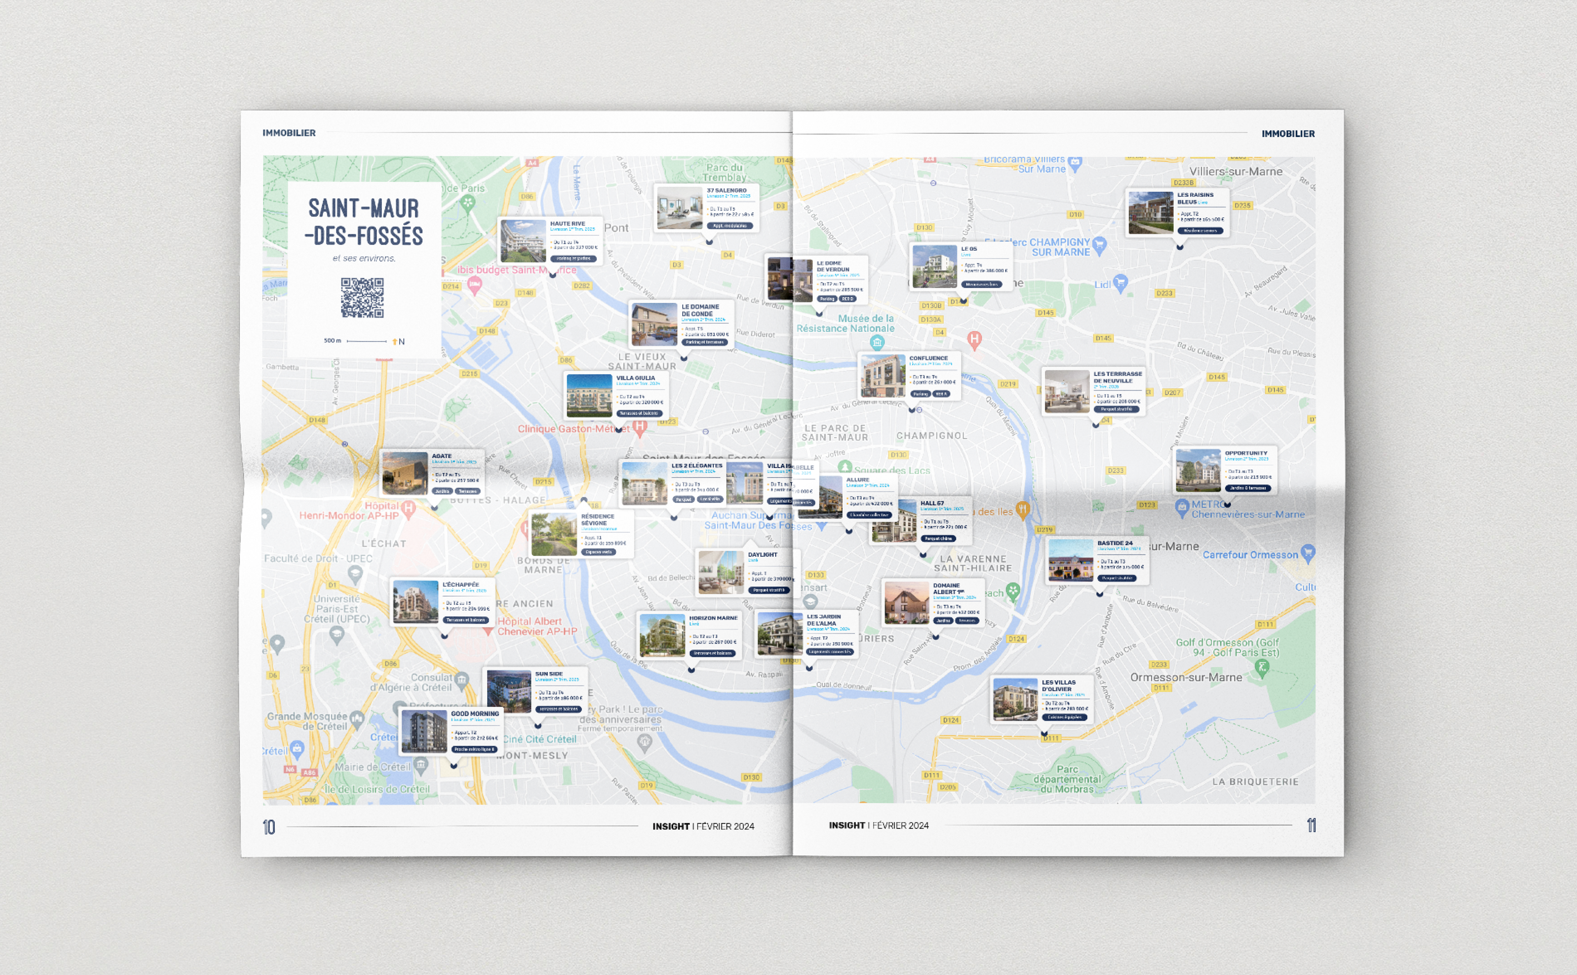Click the green beach icon near Domaine Albert 1er
This screenshot has height=975, width=1577.
pyautogui.click(x=1013, y=590)
